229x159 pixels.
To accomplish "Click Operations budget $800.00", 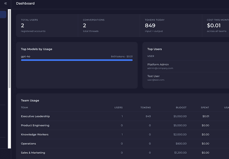I will (x=181, y=143).
